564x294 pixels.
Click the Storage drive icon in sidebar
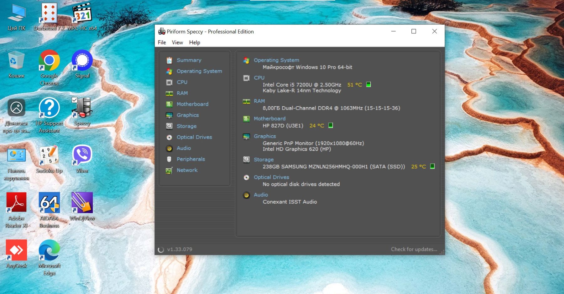click(x=169, y=126)
